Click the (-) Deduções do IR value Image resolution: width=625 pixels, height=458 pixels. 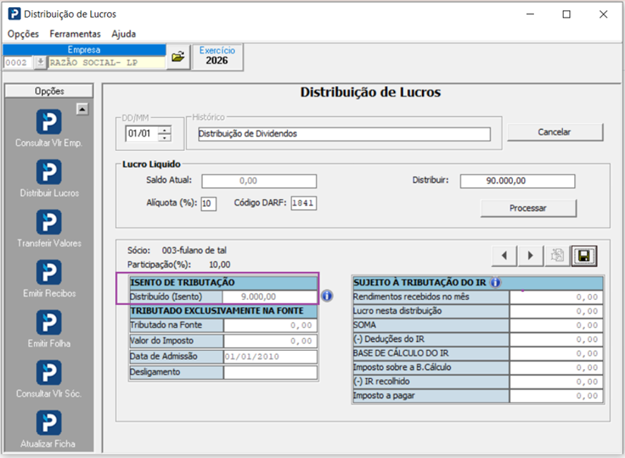[557, 339]
